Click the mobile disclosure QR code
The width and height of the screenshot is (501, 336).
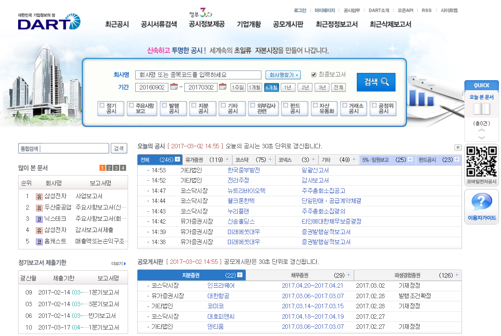click(x=481, y=162)
